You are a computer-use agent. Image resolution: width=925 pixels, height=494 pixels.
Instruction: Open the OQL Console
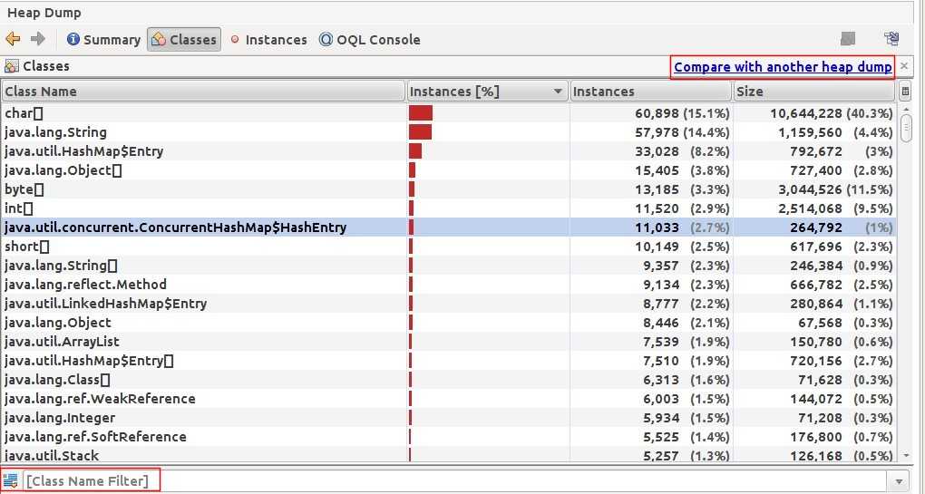(x=370, y=40)
